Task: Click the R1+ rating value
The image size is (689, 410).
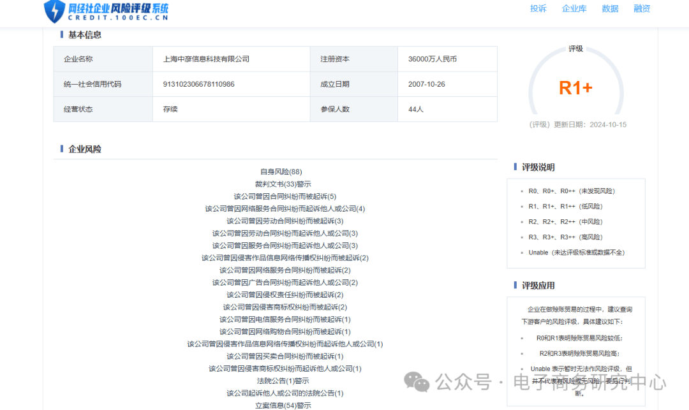Action: [575, 88]
